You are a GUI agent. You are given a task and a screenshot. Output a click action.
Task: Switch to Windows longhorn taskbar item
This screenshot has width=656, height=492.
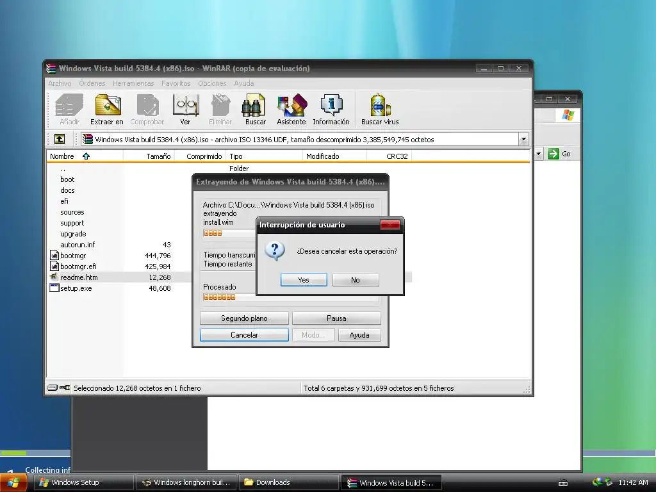(x=186, y=482)
